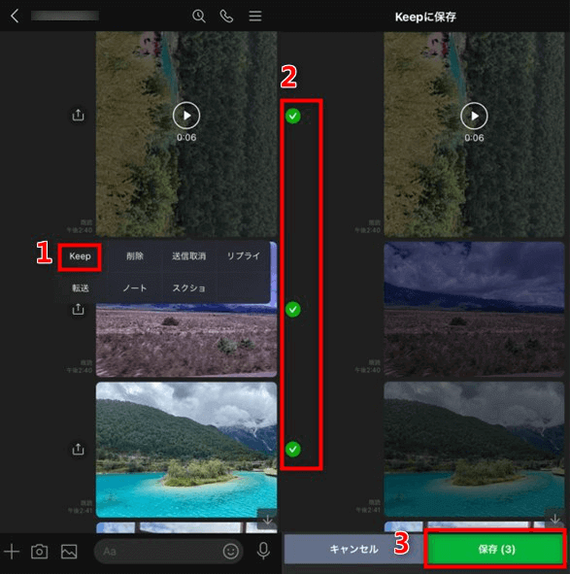Open the photo gallery picker icon
Viewport: 570px width, 574px height.
69,552
